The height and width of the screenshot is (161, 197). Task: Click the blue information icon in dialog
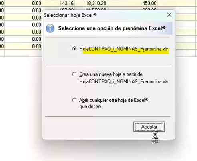coord(50,28)
